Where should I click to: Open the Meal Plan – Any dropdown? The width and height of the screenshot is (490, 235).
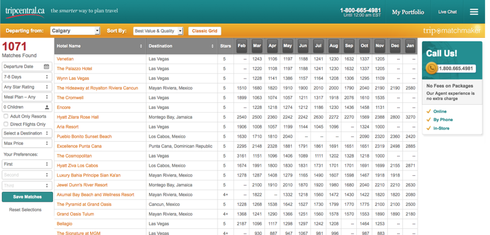click(27, 97)
